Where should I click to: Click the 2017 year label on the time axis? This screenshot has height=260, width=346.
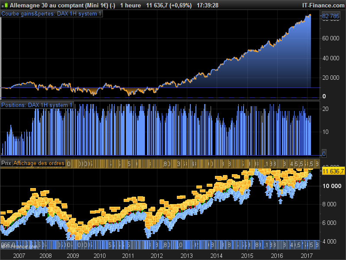(307, 256)
